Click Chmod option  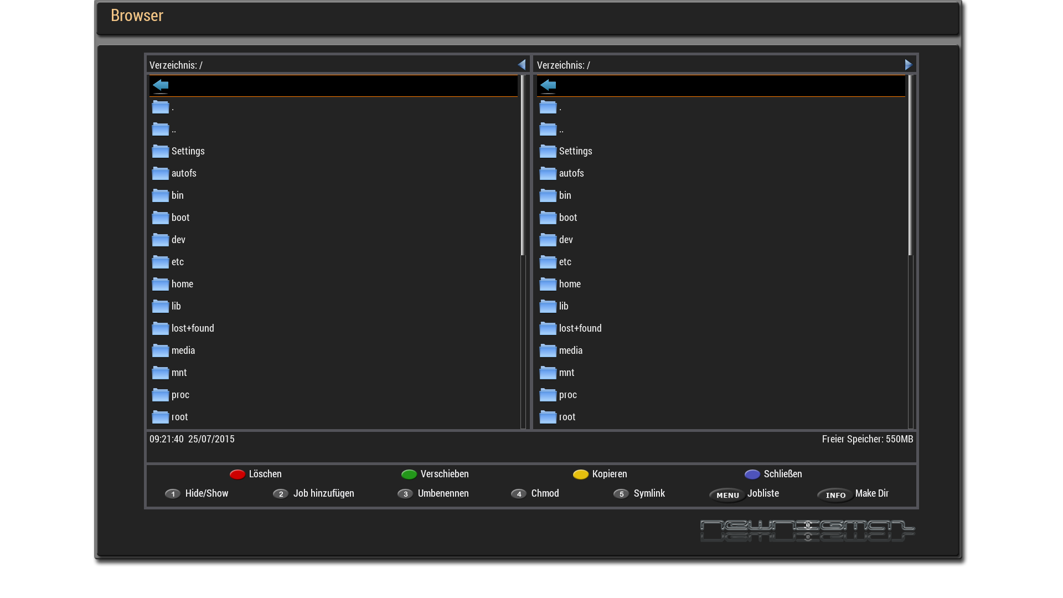545,493
